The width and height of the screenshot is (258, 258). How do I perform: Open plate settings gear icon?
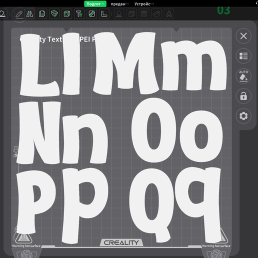point(243,116)
